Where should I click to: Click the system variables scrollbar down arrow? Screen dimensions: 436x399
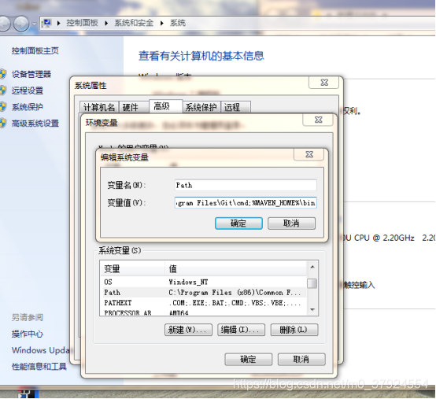[x=312, y=309]
